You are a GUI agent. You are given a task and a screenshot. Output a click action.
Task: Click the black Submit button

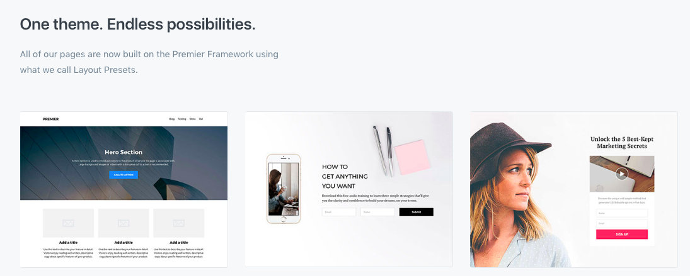tap(417, 212)
